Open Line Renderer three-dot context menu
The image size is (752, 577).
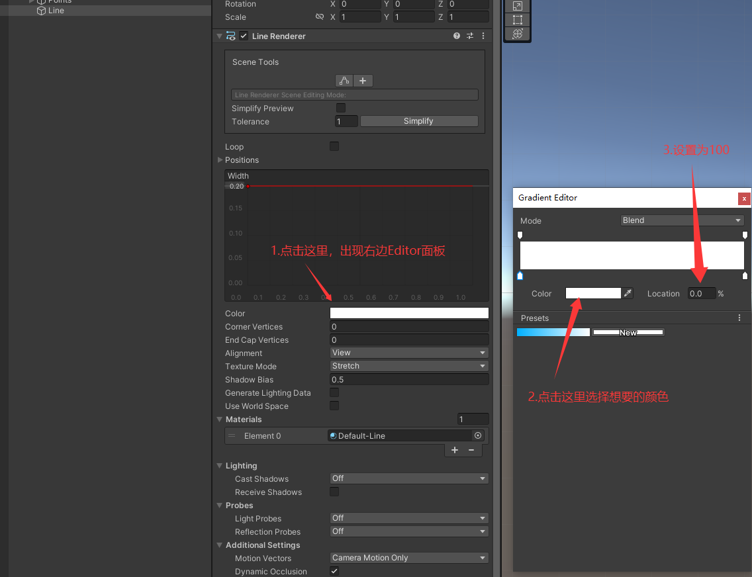[483, 36]
